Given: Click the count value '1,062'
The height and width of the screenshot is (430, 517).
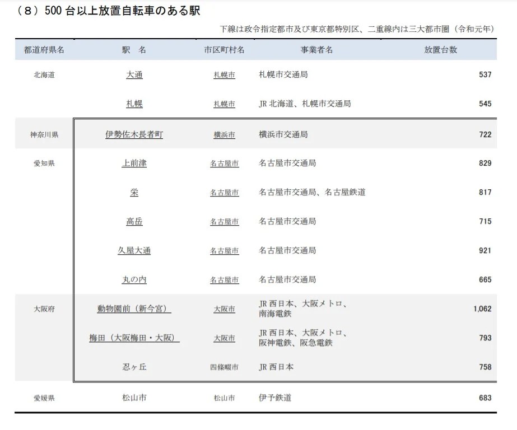Looking at the screenshot, I should [x=482, y=309].
